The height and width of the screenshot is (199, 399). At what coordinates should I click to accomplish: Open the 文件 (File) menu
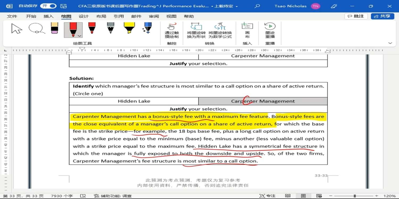(12, 16)
